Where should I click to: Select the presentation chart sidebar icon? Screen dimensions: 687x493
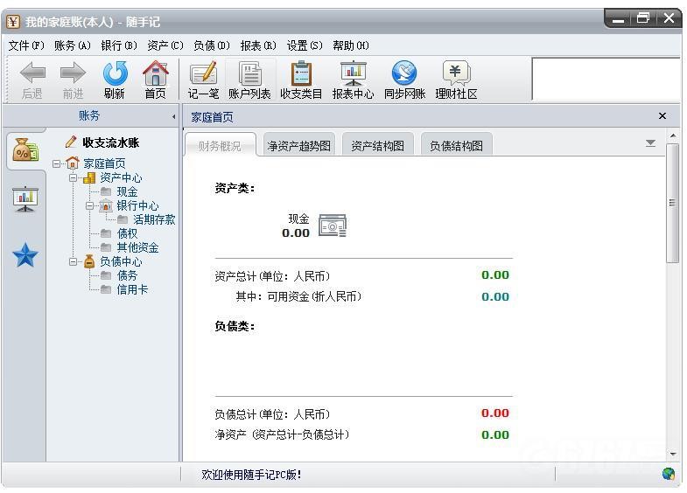tap(25, 198)
